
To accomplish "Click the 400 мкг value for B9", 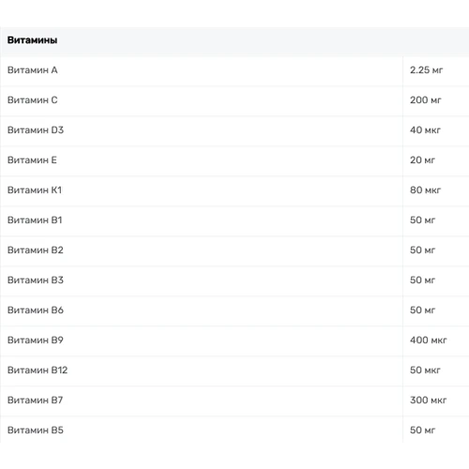I will click(x=429, y=340).
